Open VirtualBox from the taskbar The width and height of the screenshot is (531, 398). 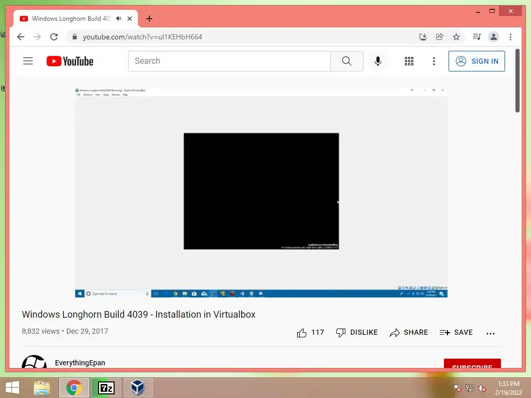pos(138,388)
